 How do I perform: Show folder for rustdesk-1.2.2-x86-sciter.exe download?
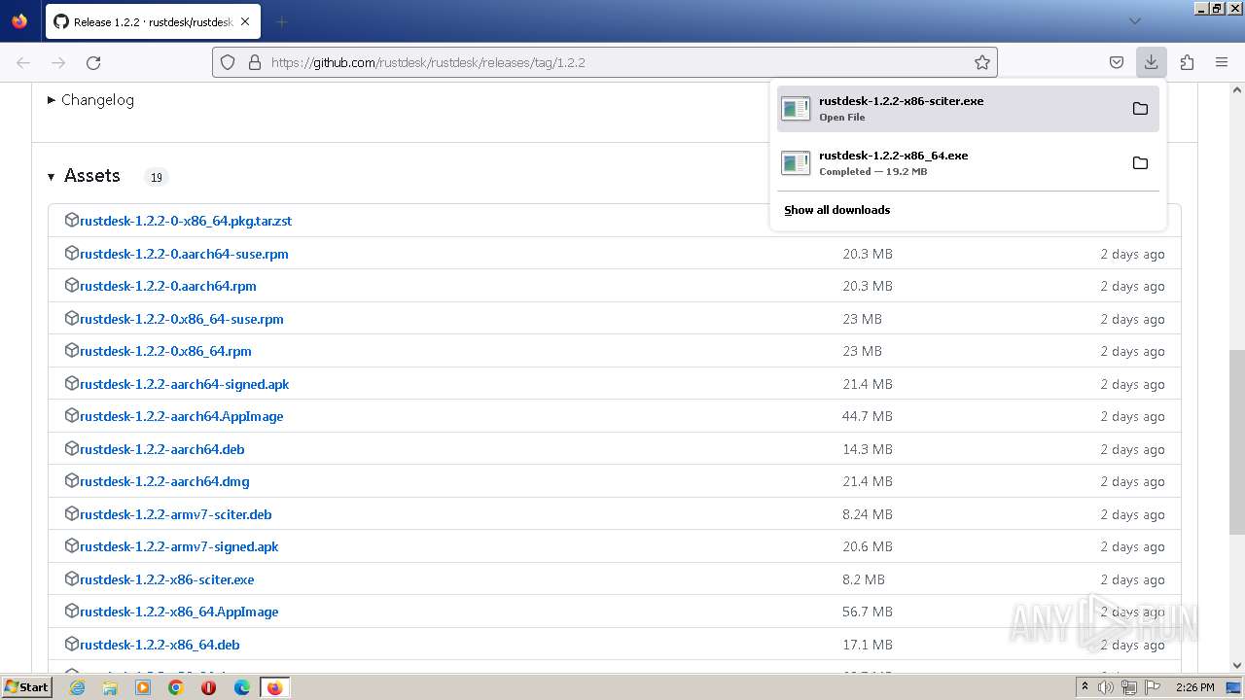point(1140,108)
